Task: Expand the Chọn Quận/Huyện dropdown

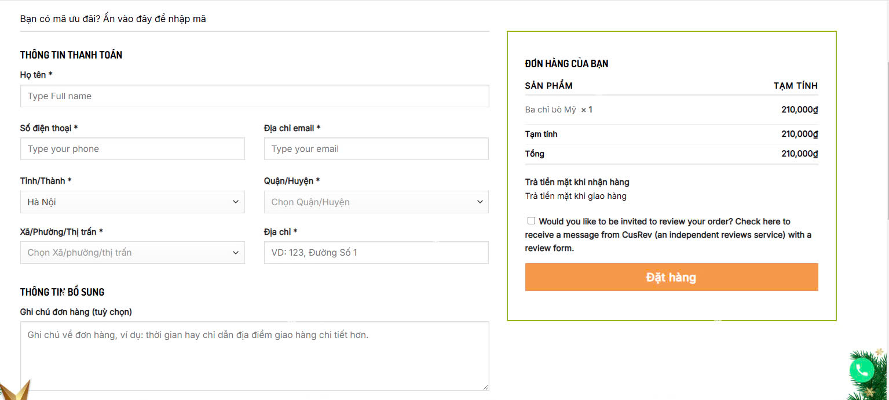Action: [x=376, y=202]
